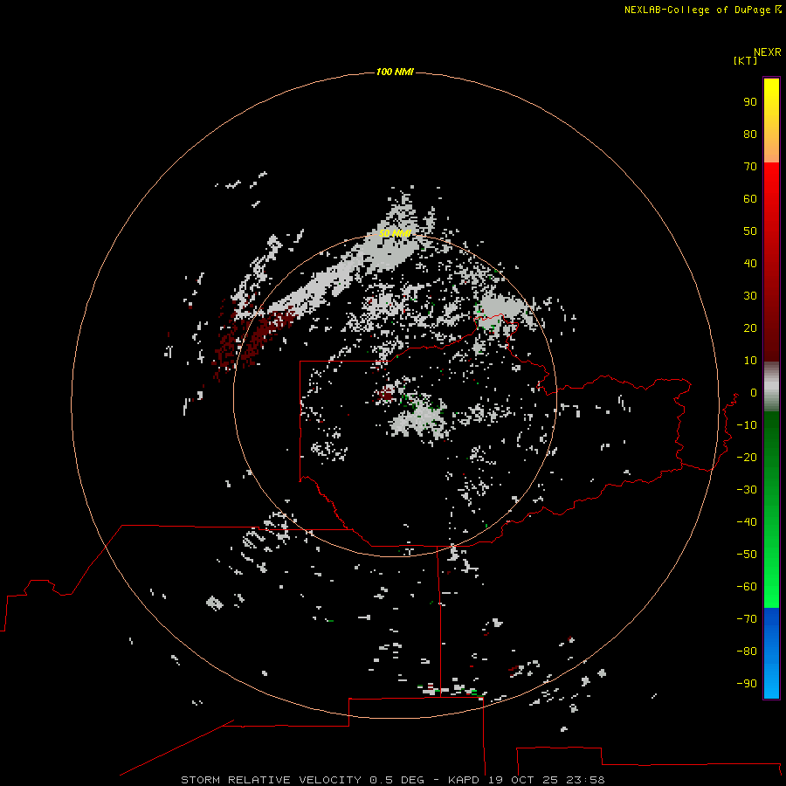This screenshot has height=786, width=786.
Task: Click the 10 value on the velocity scale
Action: pyautogui.click(x=750, y=361)
